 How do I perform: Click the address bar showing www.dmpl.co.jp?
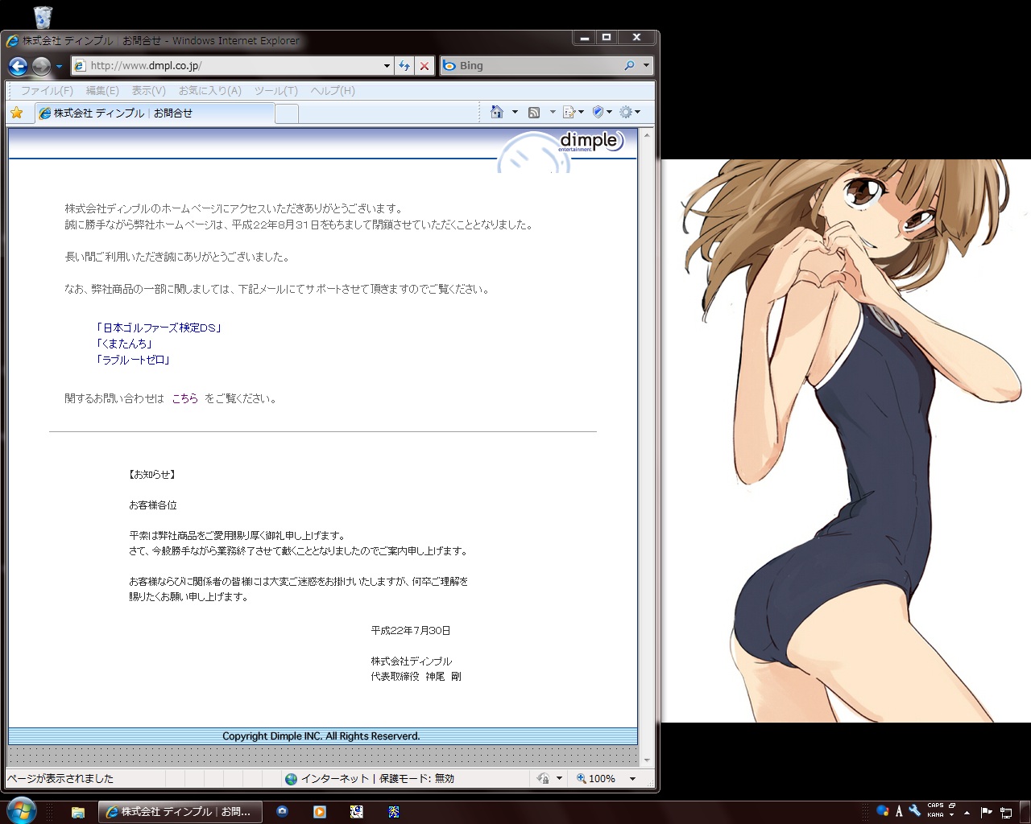pos(226,66)
